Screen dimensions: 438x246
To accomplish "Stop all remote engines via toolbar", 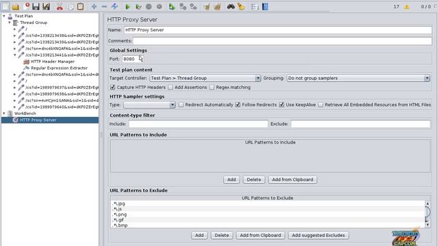I will click(183, 7).
